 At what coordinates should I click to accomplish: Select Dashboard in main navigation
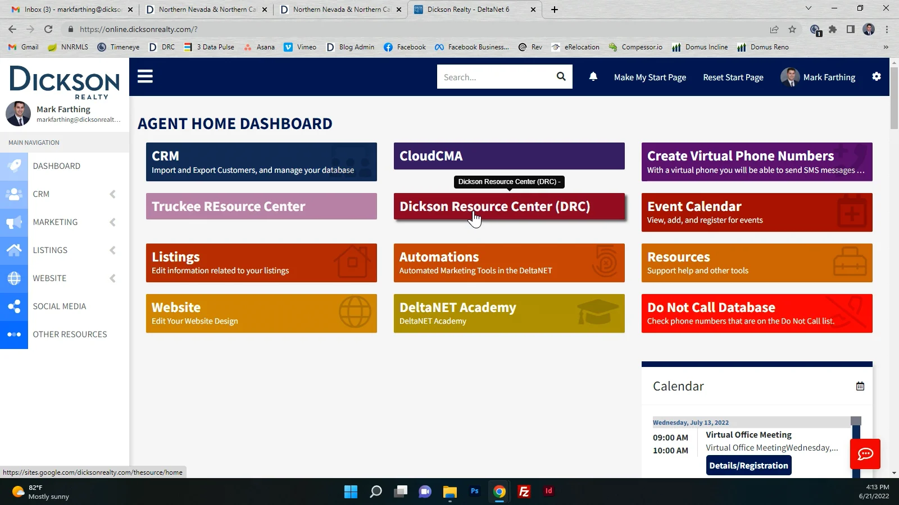click(57, 166)
